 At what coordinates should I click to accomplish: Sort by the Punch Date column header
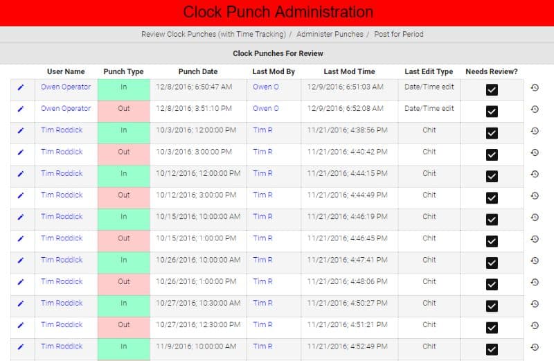pyautogui.click(x=198, y=71)
